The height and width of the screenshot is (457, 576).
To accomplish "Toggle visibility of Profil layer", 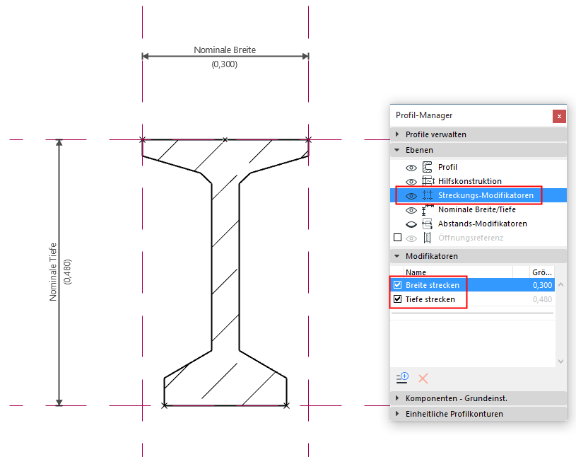I will (411, 168).
